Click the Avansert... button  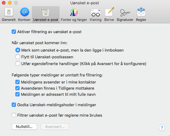(x=55, y=126)
